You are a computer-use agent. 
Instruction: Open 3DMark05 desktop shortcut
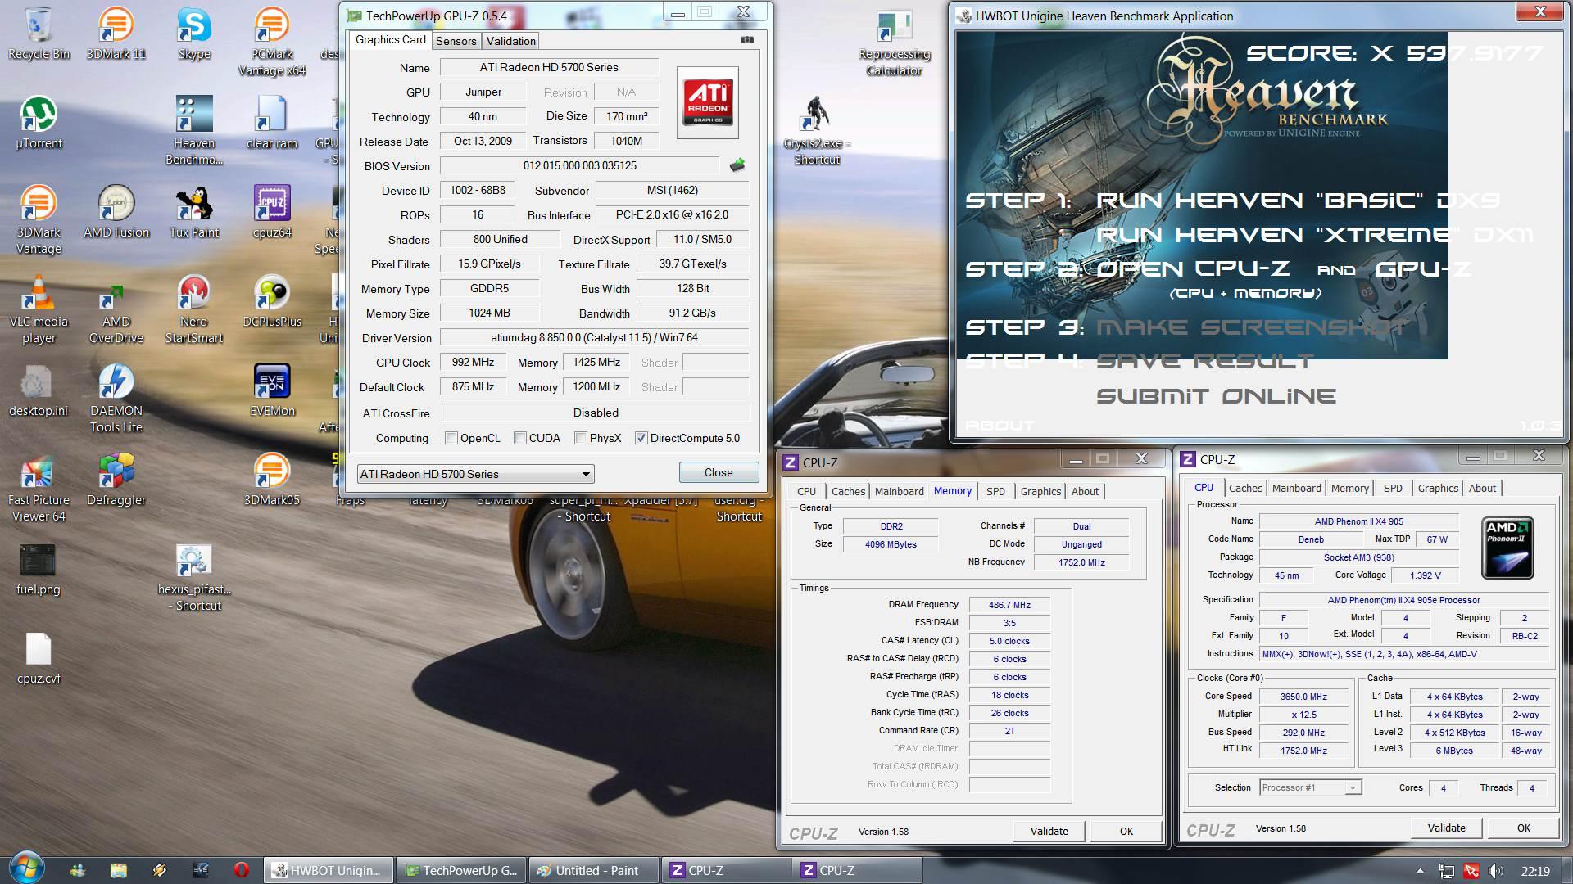[272, 480]
